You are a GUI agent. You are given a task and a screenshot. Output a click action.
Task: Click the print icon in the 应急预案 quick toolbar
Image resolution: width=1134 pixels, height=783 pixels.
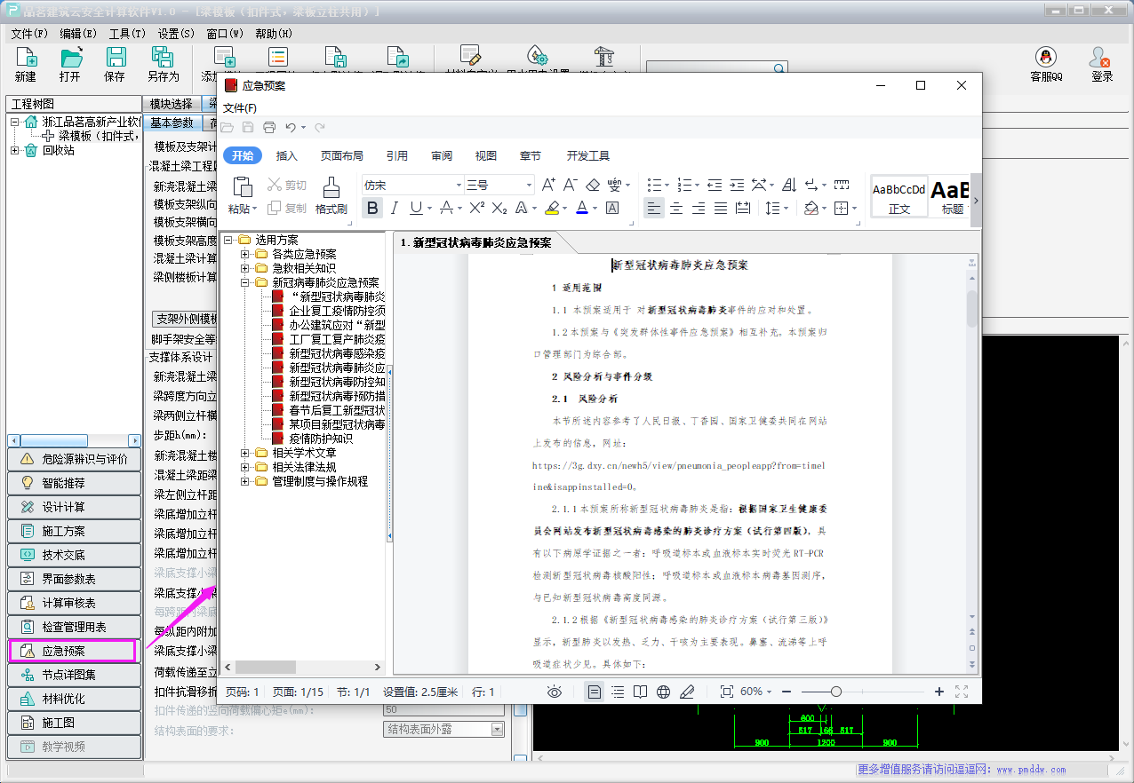click(268, 128)
